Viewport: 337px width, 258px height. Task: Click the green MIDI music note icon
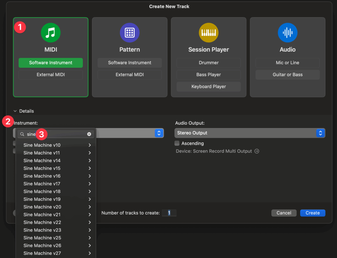click(50, 33)
